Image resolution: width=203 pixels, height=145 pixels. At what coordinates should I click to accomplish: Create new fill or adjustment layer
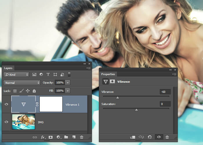(x=58, y=137)
